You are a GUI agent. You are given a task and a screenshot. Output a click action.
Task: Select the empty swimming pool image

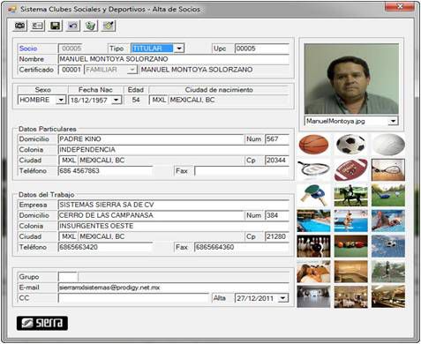click(313, 221)
